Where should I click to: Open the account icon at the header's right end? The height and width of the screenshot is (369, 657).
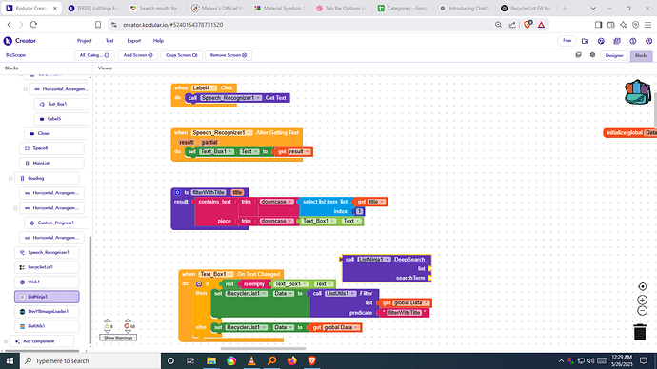(x=648, y=41)
